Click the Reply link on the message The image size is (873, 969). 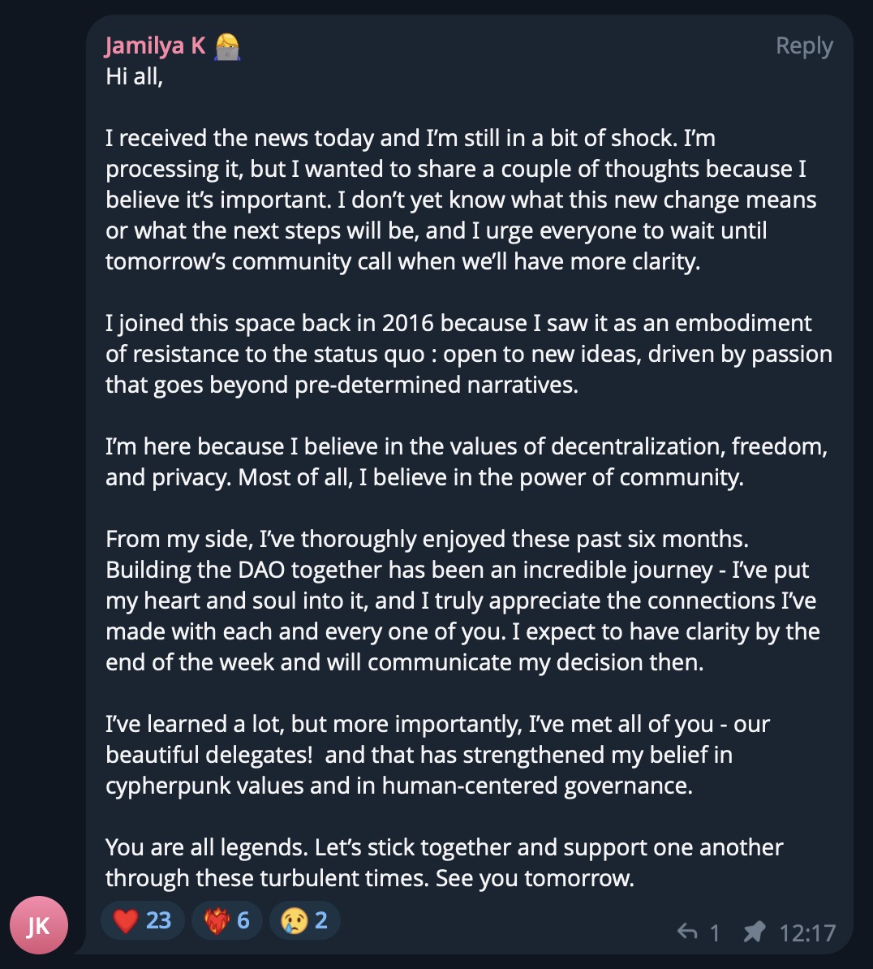click(804, 45)
